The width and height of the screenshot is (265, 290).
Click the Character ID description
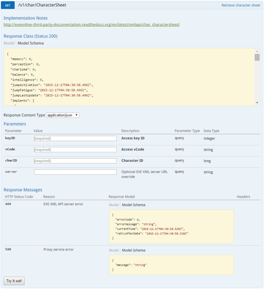tap(132, 161)
